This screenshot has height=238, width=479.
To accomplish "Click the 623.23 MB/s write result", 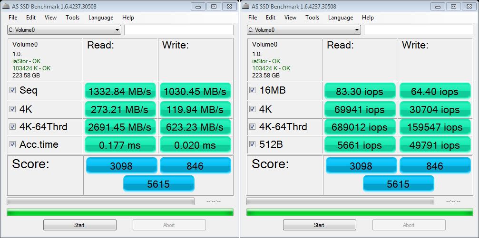I will [195, 127].
